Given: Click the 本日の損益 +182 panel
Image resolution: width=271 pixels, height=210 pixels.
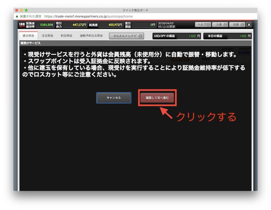Looking at the screenshot, I should (227, 36).
